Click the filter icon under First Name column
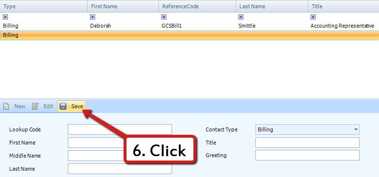This screenshot has width=379, height=177. tap(93, 17)
